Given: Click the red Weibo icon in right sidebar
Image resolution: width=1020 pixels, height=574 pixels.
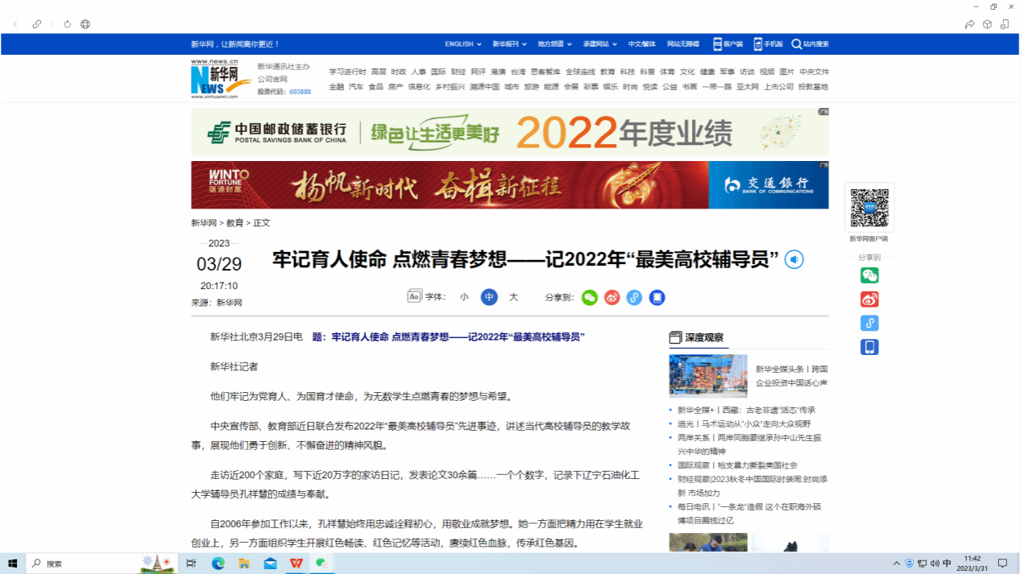Looking at the screenshot, I should tap(869, 299).
